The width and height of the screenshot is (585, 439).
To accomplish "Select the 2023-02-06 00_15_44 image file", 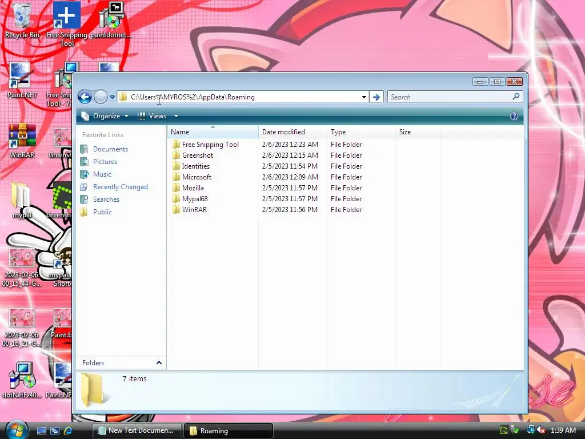I will pos(22,268).
